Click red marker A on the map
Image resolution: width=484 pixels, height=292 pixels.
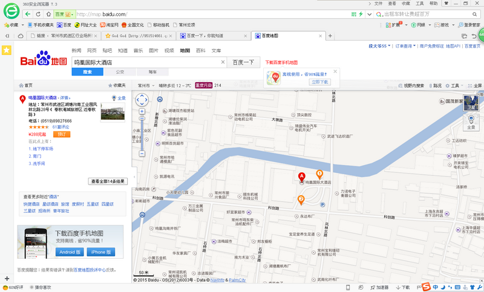[x=301, y=177]
